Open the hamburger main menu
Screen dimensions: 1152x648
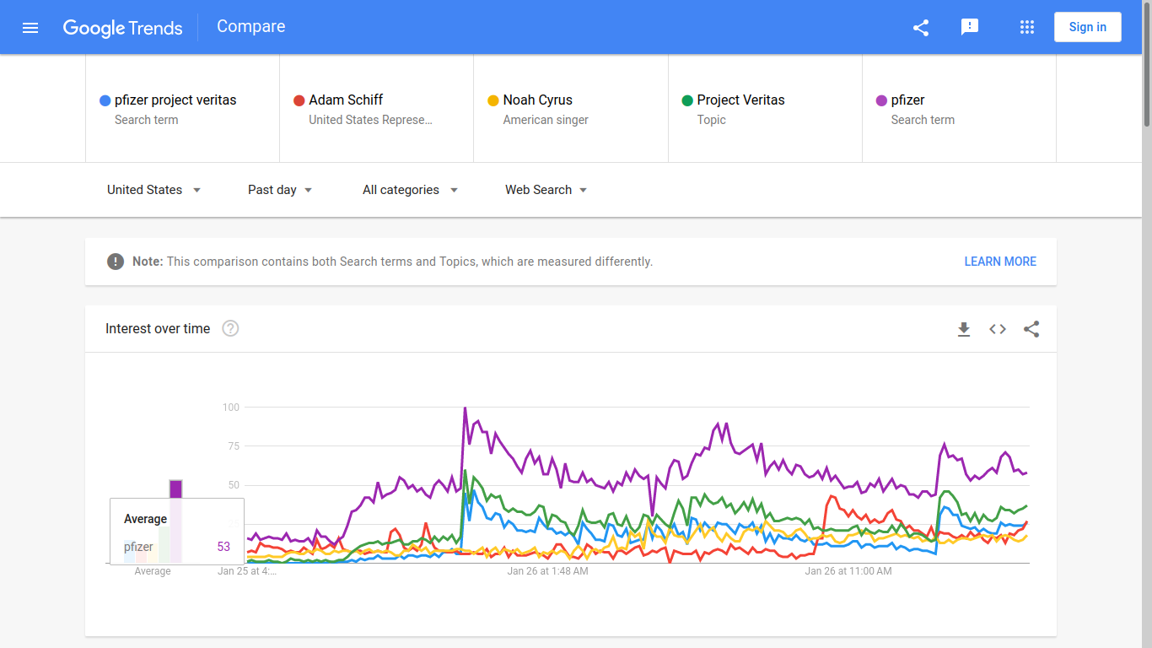click(30, 27)
